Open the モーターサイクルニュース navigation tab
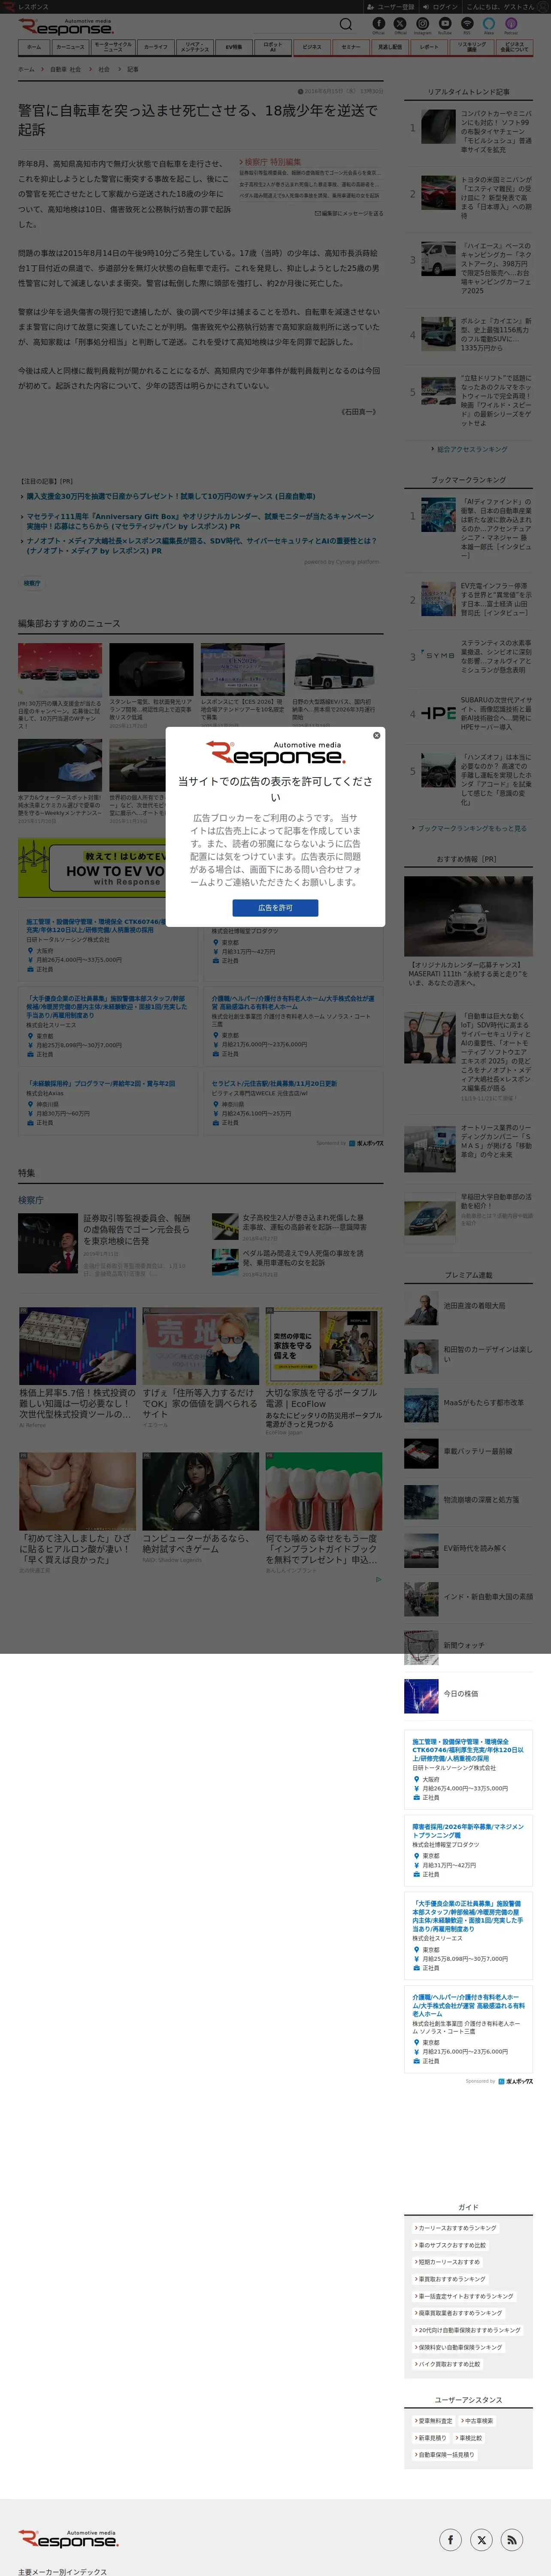Screen dimensions: 551x2576 (x=112, y=47)
